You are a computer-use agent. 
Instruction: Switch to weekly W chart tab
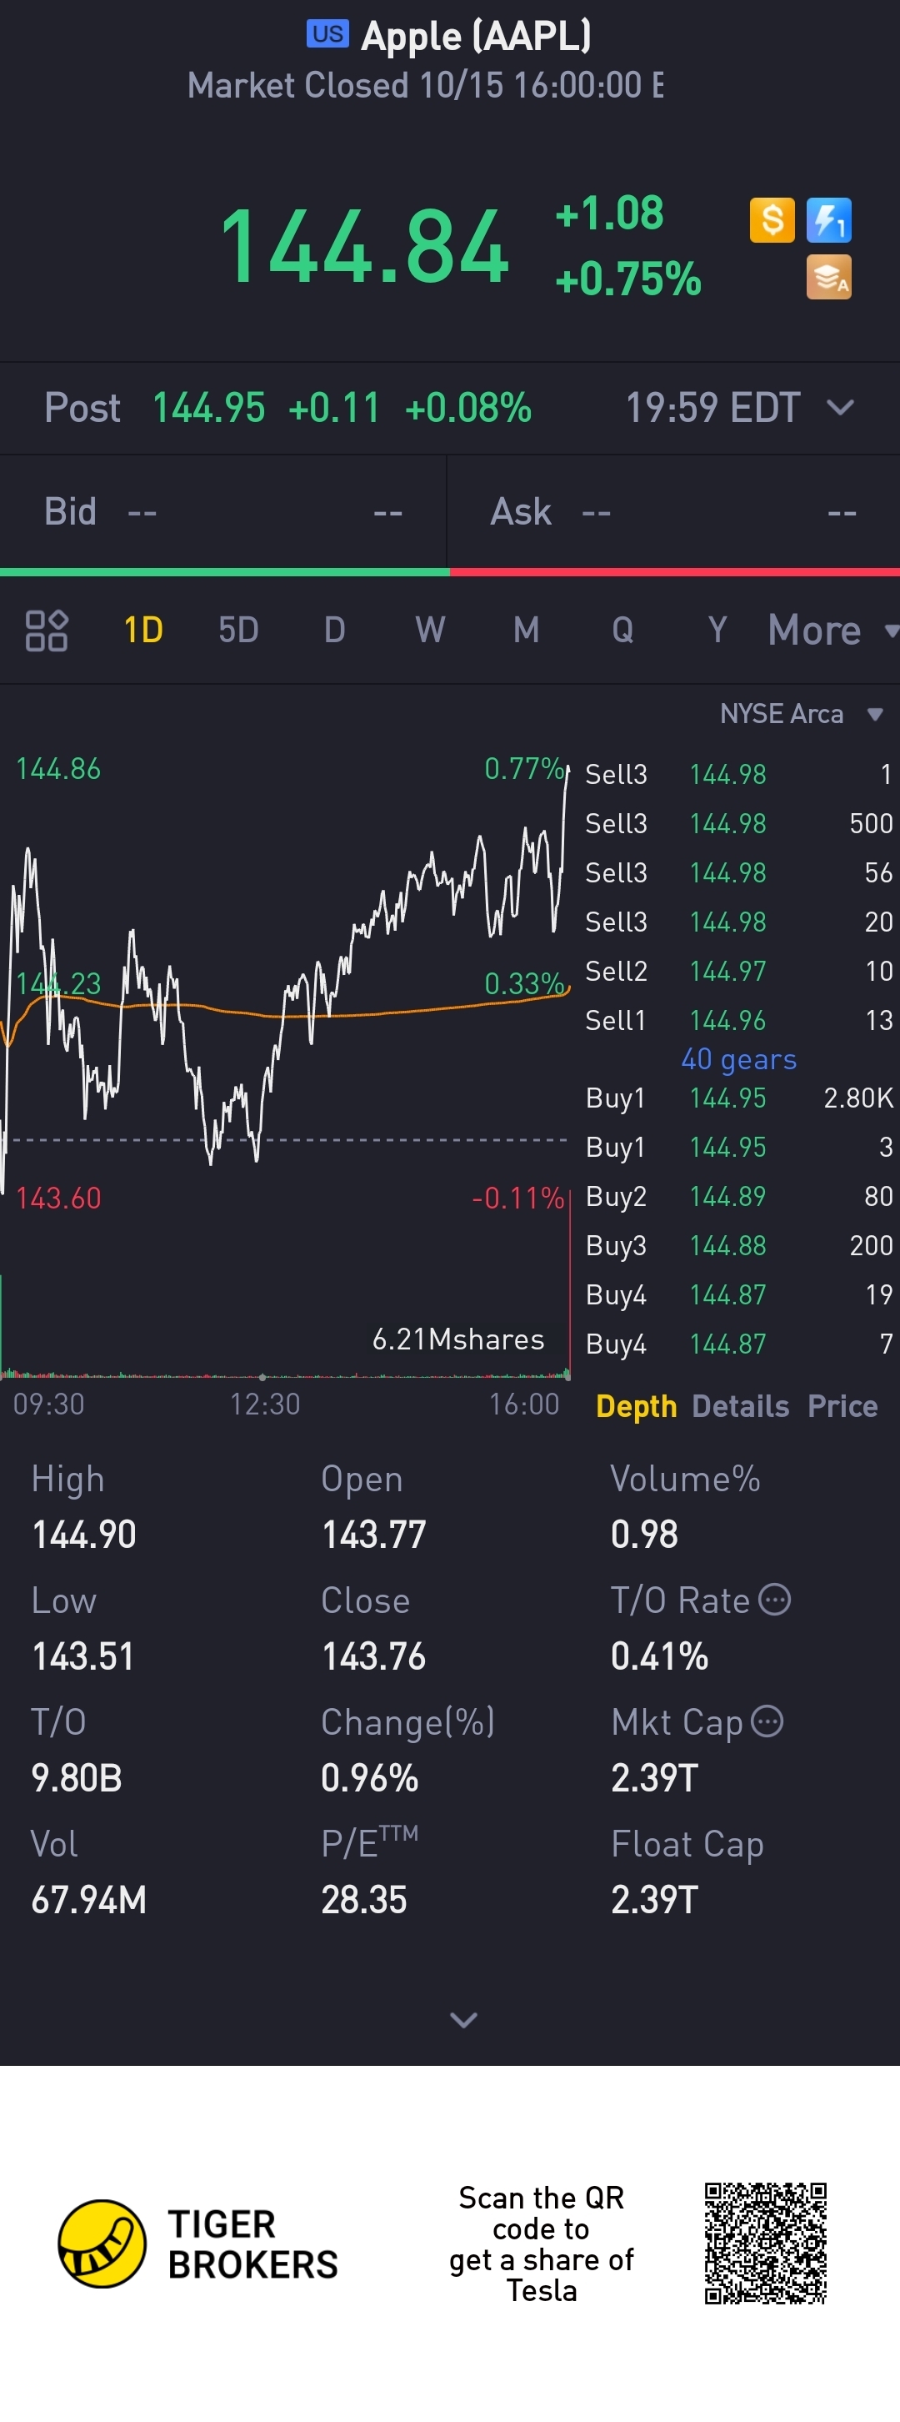point(430,630)
